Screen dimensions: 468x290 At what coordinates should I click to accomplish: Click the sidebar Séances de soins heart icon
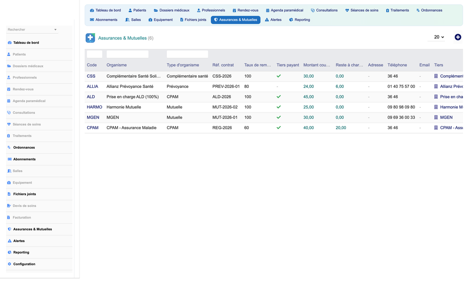(x=9, y=124)
